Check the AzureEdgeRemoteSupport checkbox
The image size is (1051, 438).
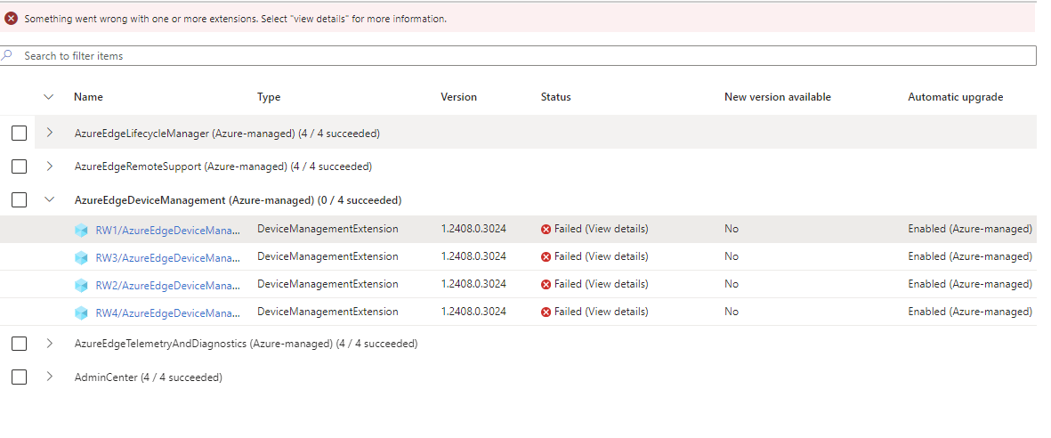(19, 166)
